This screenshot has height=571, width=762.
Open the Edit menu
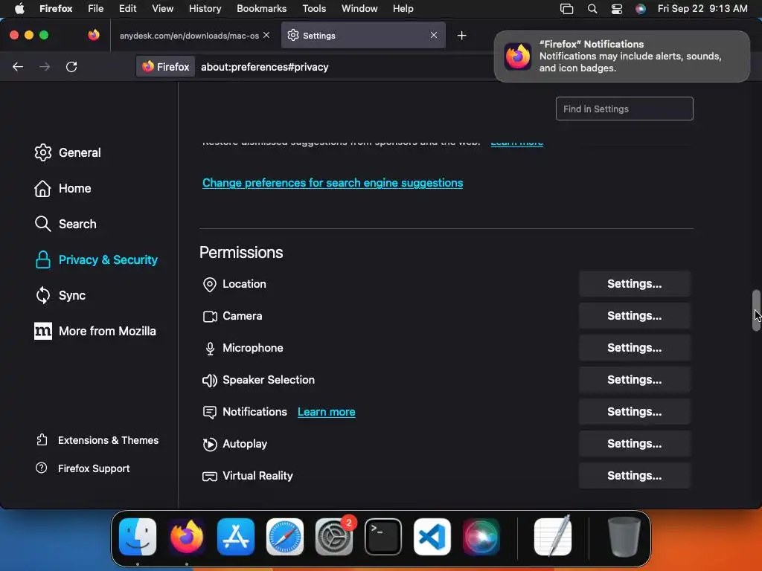pos(127,9)
